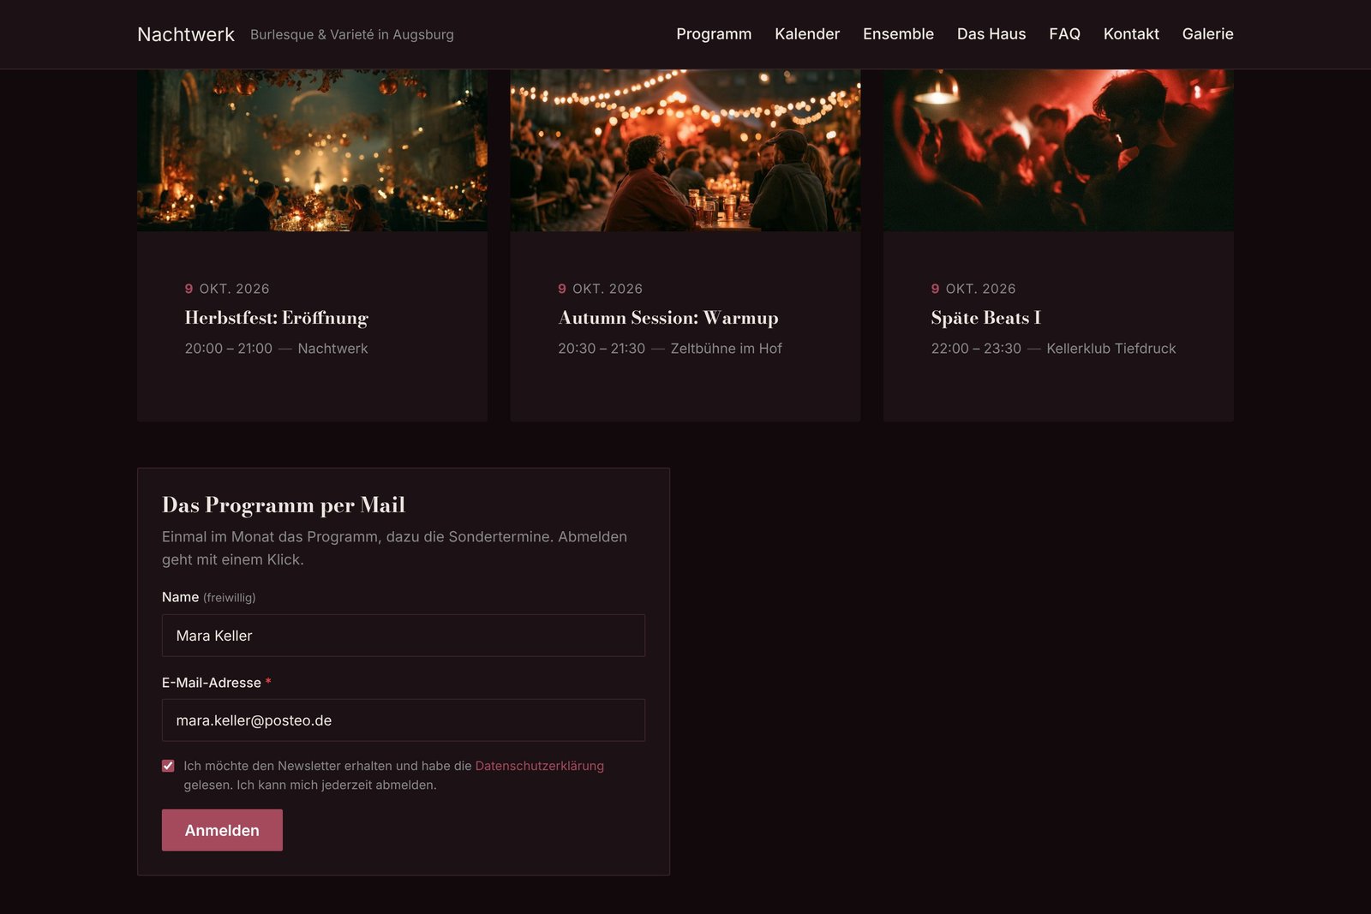1371x914 pixels.
Task: Open the Datenschutzerklärung link
Action: pos(540,766)
